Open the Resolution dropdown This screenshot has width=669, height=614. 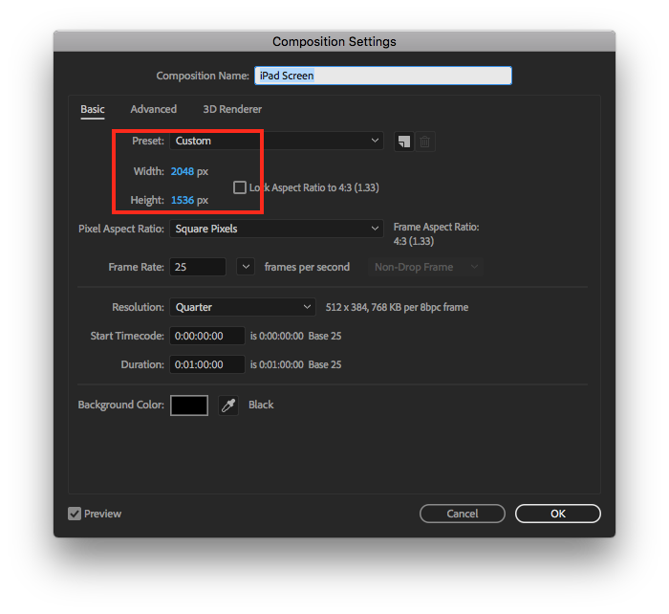pyautogui.click(x=243, y=307)
